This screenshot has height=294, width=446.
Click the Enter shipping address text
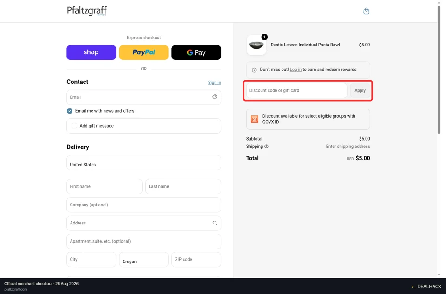point(348,147)
